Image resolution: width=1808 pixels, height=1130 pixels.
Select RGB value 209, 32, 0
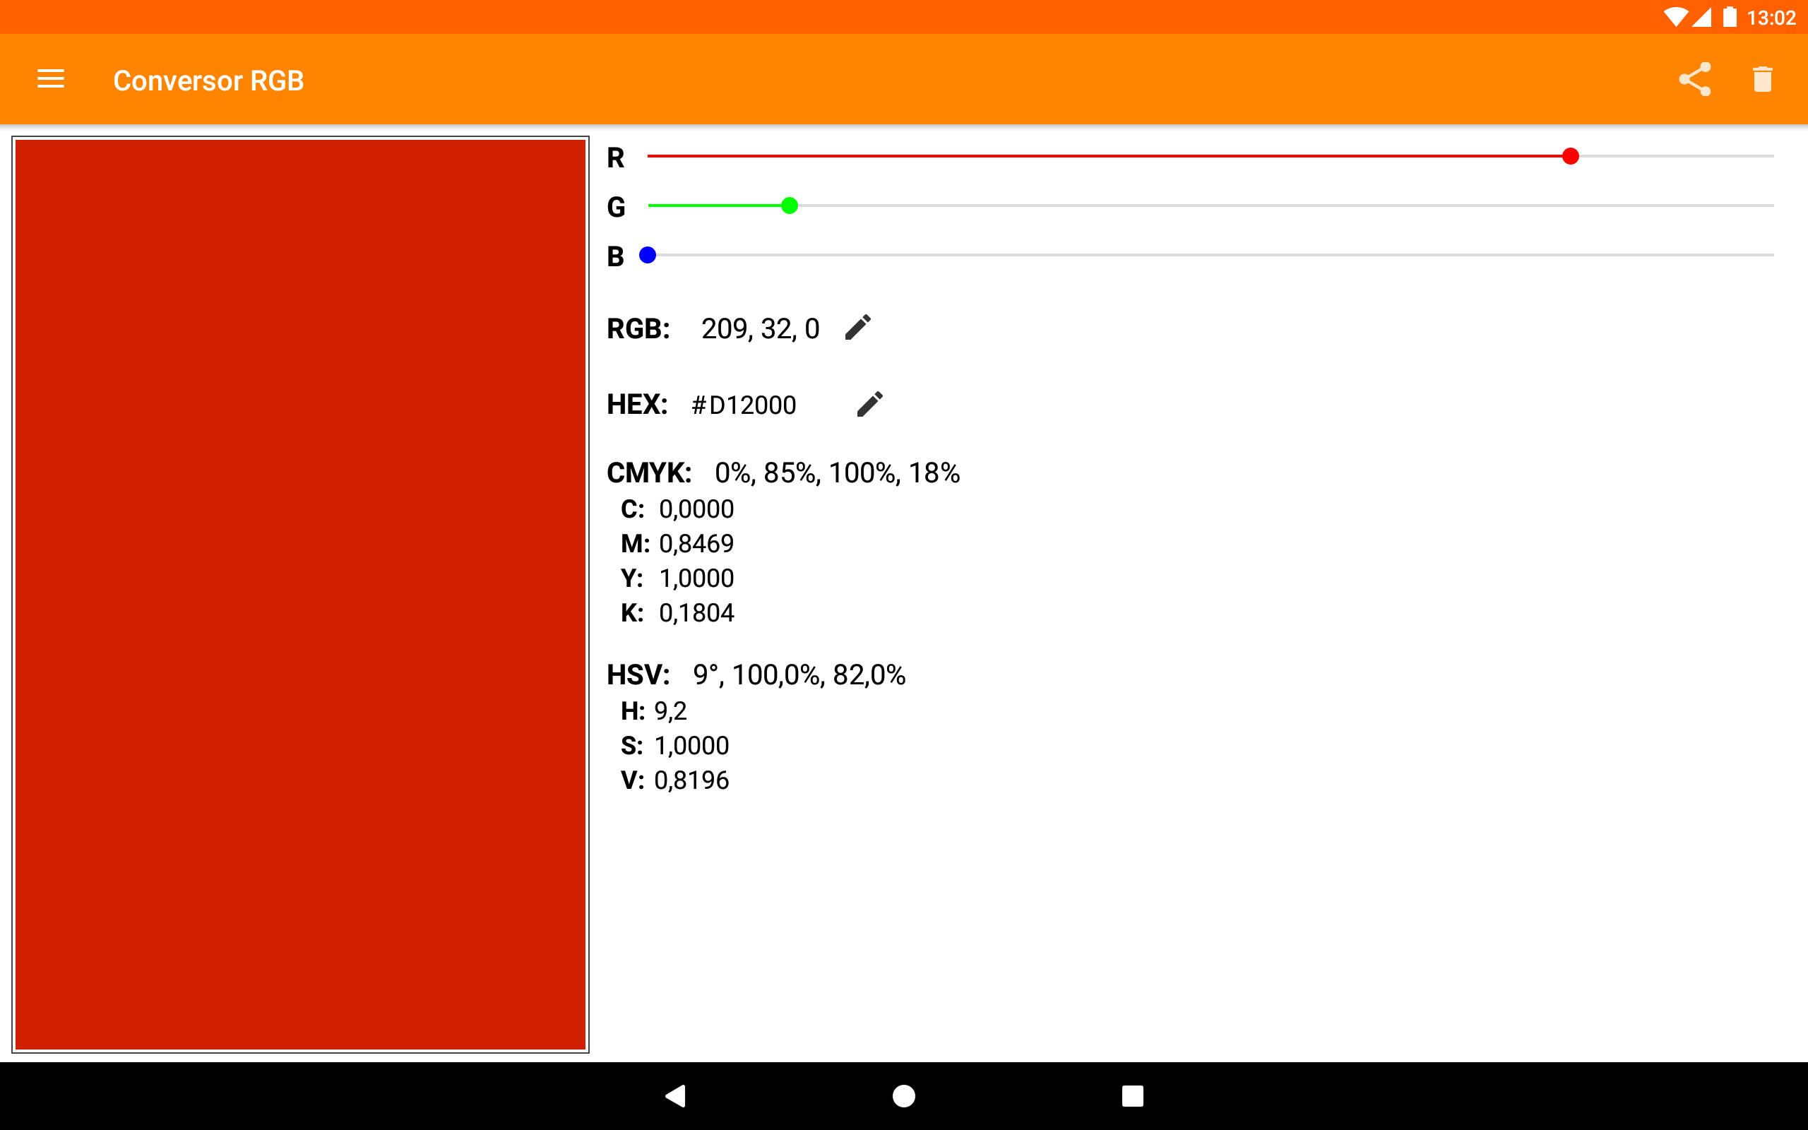coord(761,329)
